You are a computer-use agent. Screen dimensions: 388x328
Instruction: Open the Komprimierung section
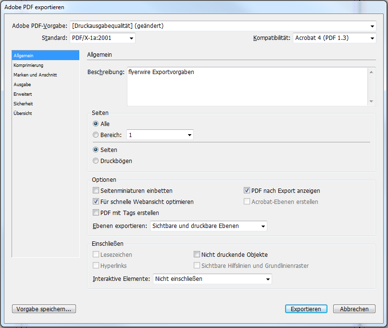coord(46,65)
